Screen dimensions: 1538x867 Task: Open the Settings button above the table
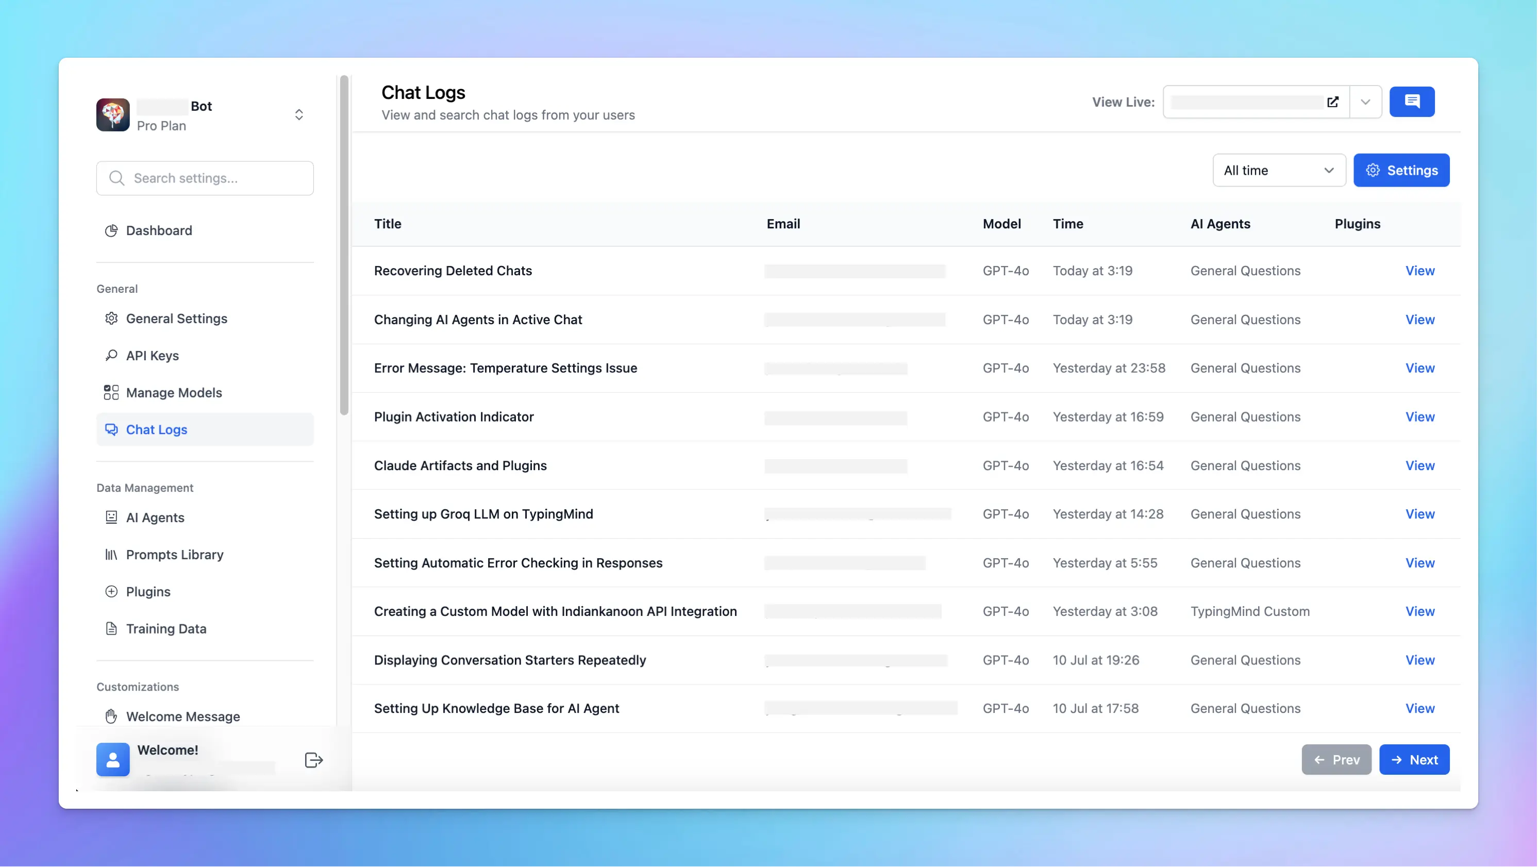1402,170
